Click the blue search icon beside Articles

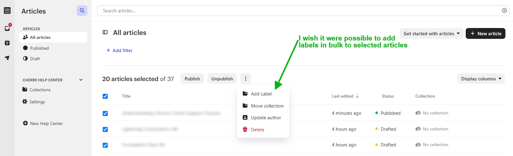(82, 11)
